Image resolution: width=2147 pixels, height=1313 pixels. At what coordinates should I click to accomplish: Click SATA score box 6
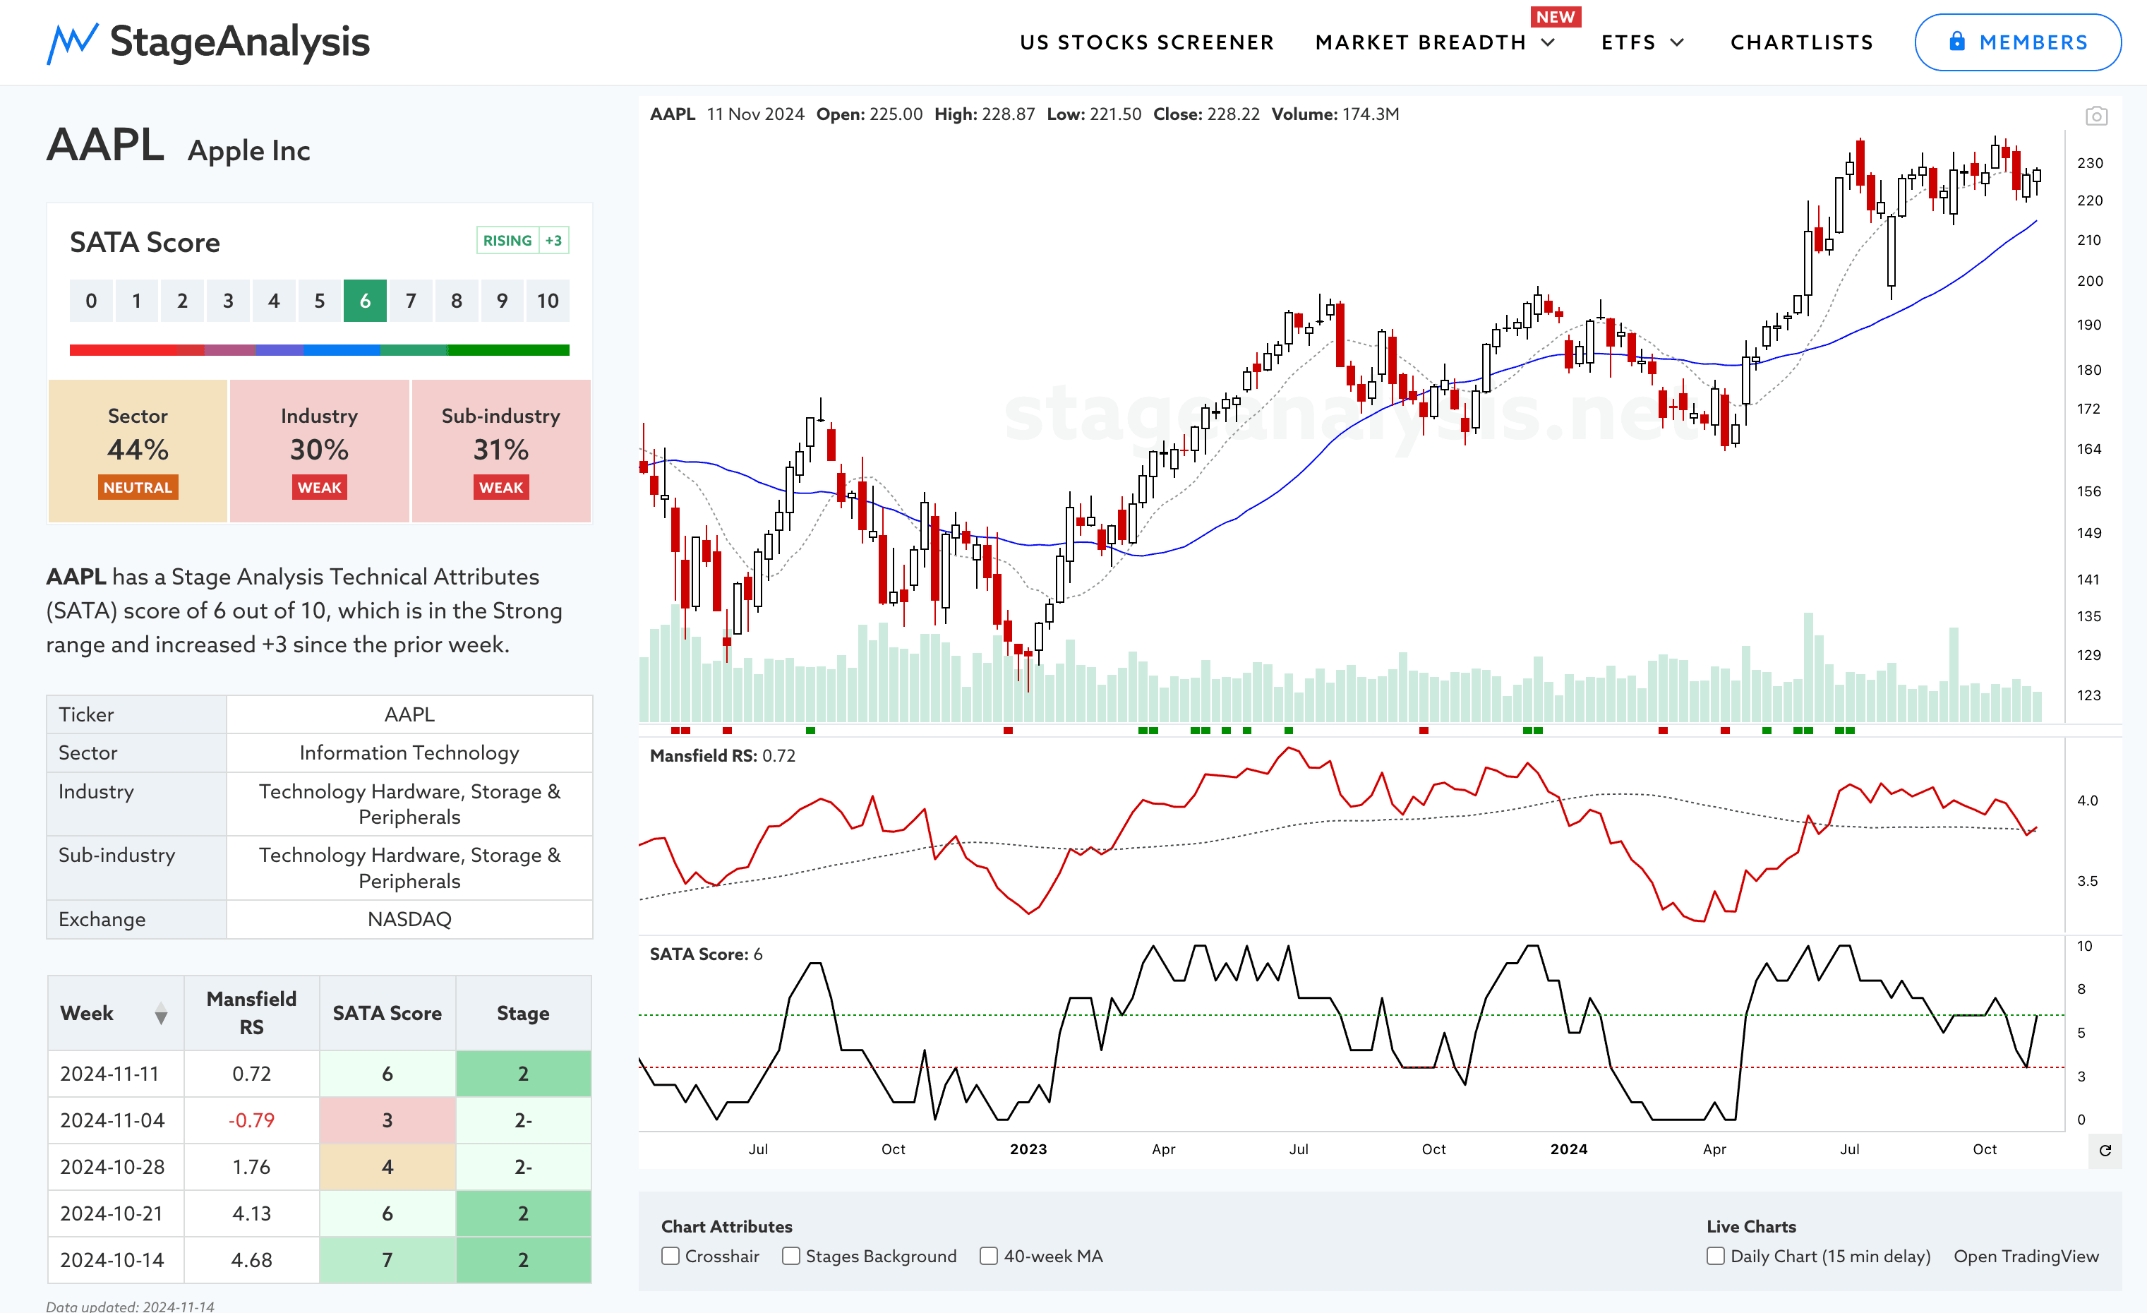pyautogui.click(x=365, y=301)
